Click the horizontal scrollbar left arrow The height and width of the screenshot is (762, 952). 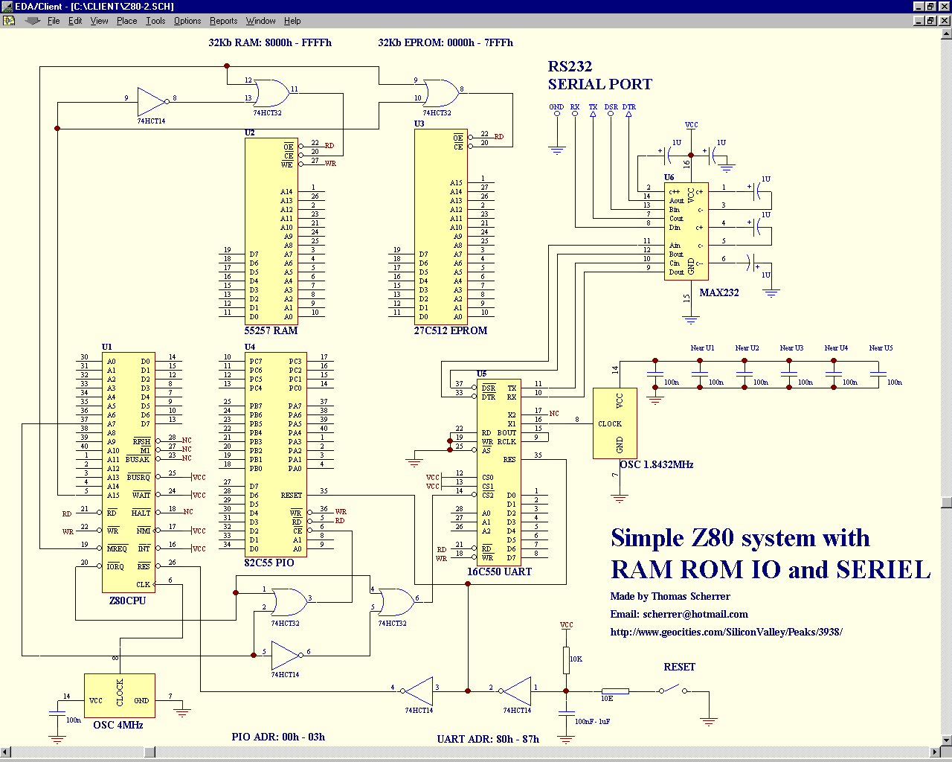click(x=6, y=753)
